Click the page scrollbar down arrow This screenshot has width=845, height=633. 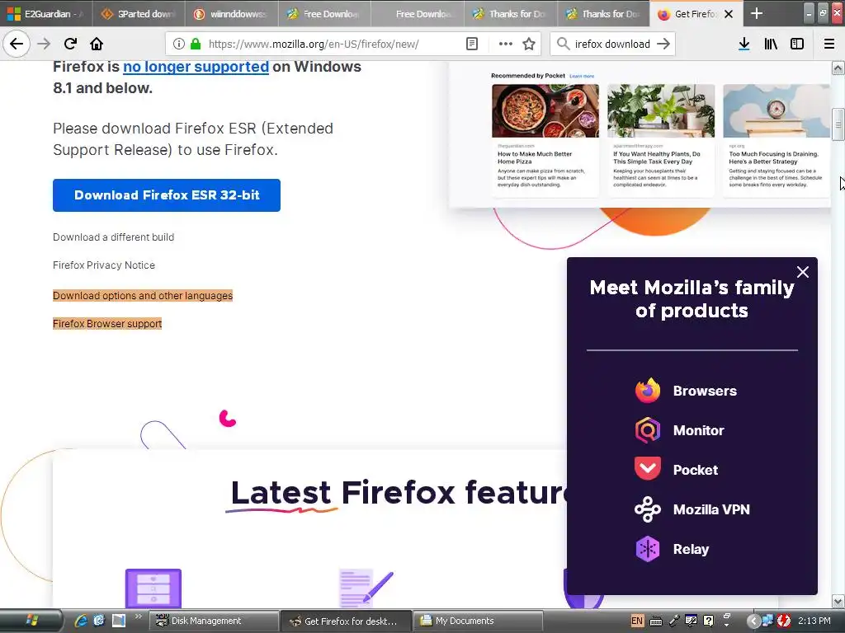tap(838, 601)
